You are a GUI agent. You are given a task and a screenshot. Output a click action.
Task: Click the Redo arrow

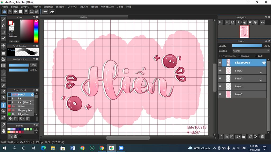pos(52,12)
